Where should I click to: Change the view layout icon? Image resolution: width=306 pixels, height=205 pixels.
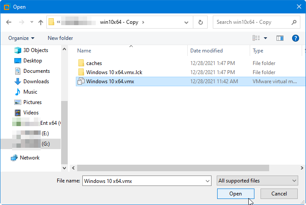click(256, 38)
